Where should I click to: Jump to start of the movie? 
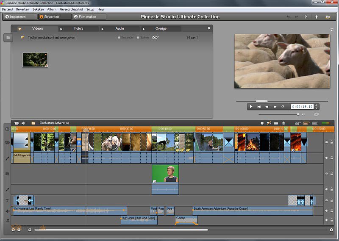pyautogui.click(x=259, y=107)
